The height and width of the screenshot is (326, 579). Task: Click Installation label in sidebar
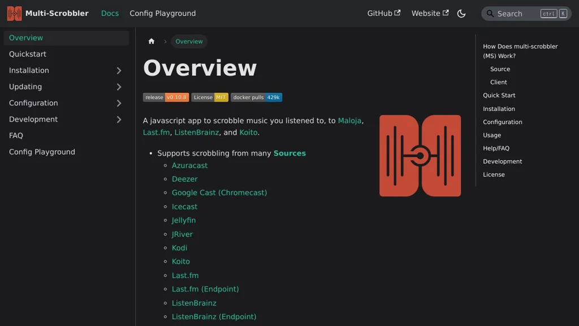click(29, 70)
